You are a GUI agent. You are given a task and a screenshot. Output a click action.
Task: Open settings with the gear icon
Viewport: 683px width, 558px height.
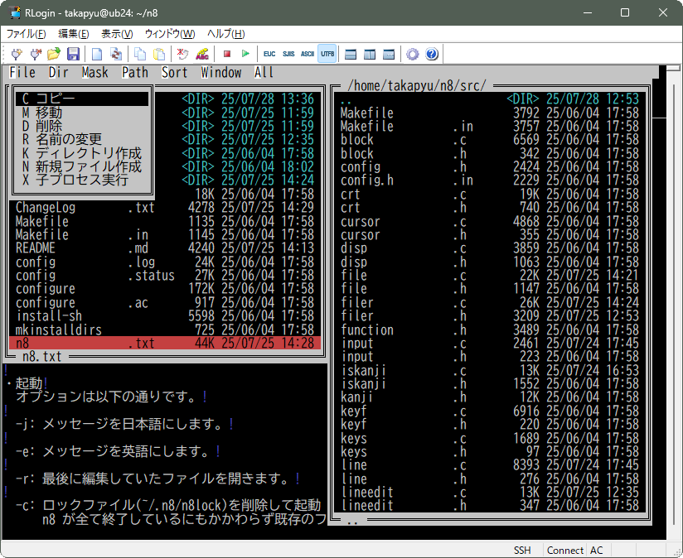click(x=413, y=54)
